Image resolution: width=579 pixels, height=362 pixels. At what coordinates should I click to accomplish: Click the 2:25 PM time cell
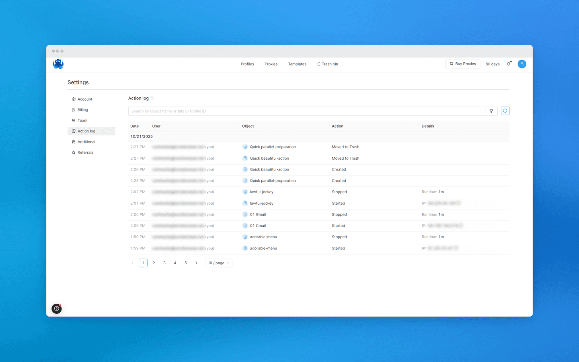(x=138, y=181)
